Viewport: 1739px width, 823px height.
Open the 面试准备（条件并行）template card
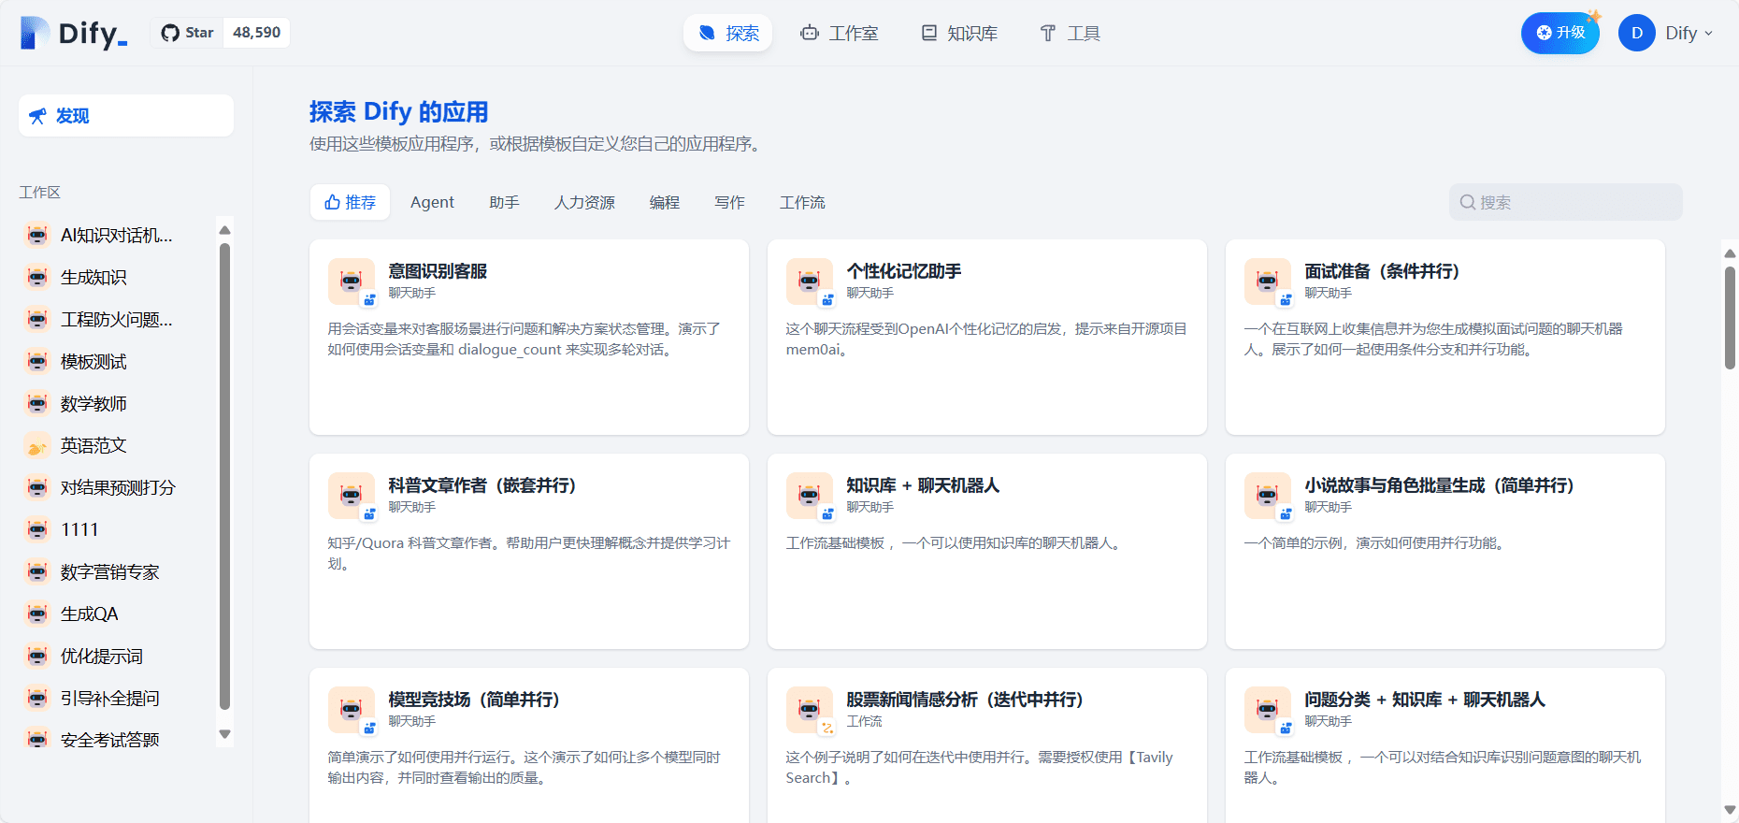(x=1445, y=337)
